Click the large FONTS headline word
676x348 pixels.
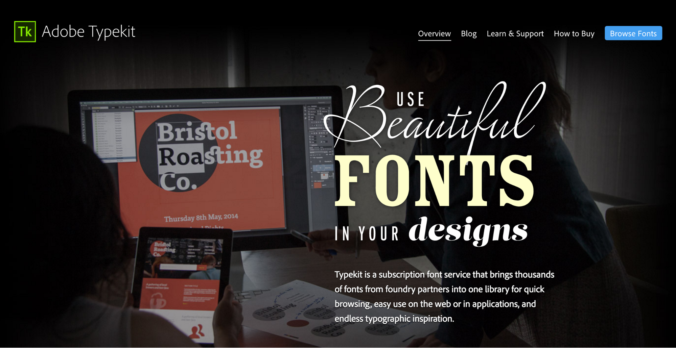(434, 181)
